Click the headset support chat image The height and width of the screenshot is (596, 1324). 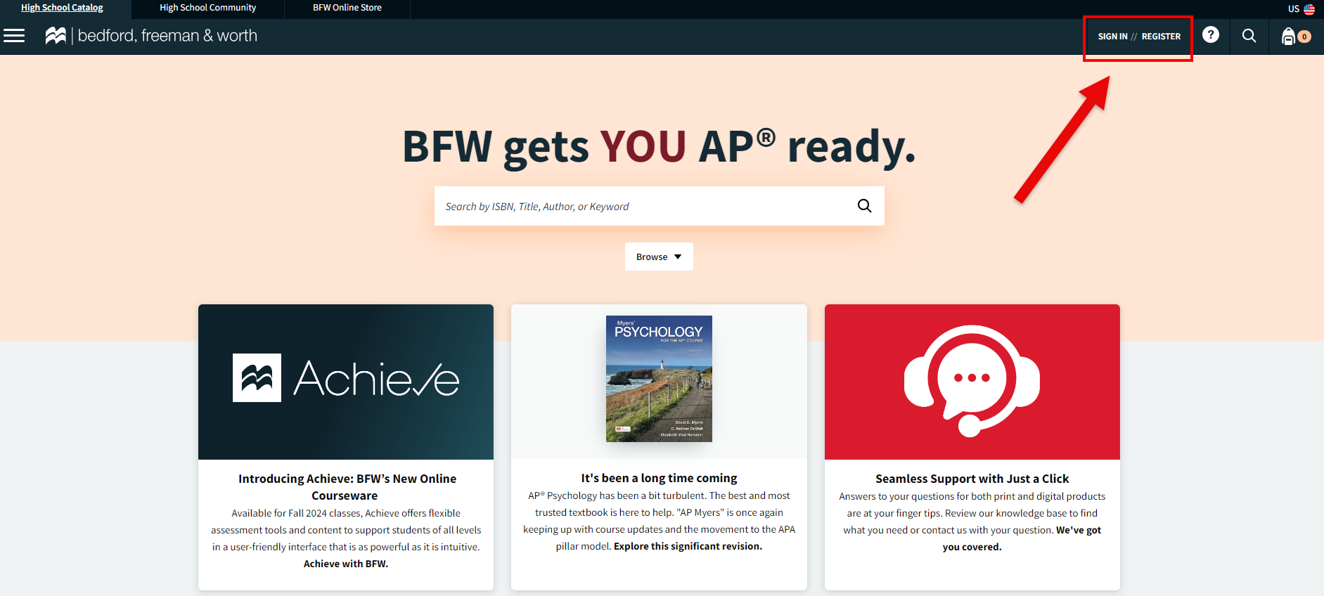point(972,382)
